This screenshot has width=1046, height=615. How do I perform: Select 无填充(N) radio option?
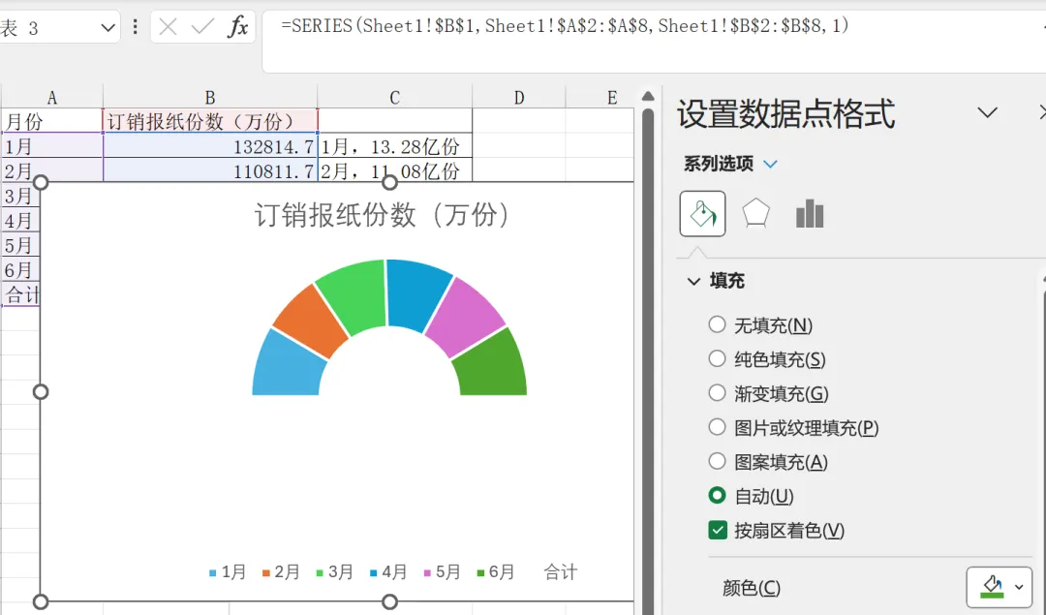760,324
